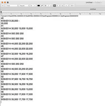
Task: Toggle underline formatting
Action: (51, 6)
